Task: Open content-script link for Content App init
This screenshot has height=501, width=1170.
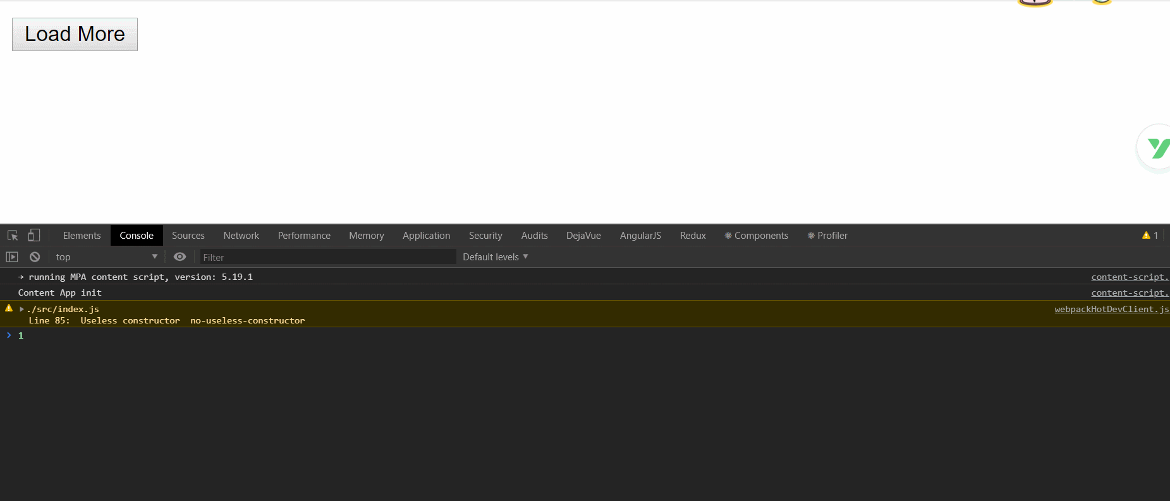Action: coord(1130,293)
